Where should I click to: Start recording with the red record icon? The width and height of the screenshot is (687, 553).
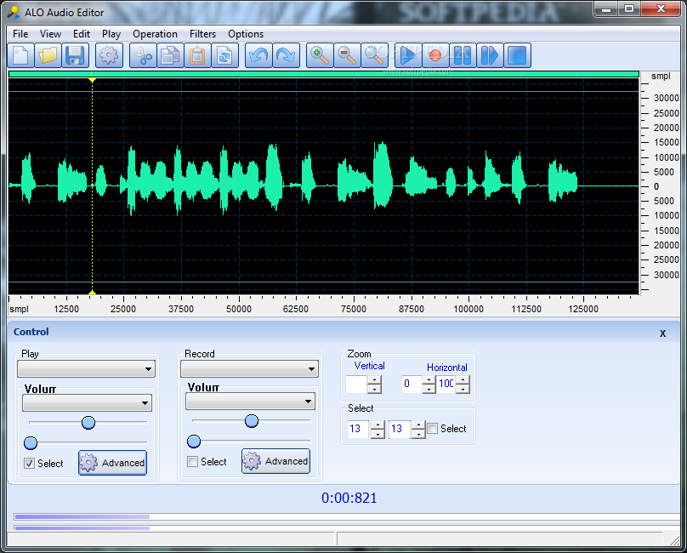click(x=435, y=55)
